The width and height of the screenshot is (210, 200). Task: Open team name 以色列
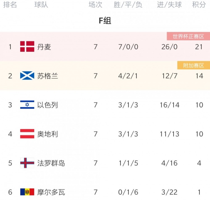click(x=48, y=105)
